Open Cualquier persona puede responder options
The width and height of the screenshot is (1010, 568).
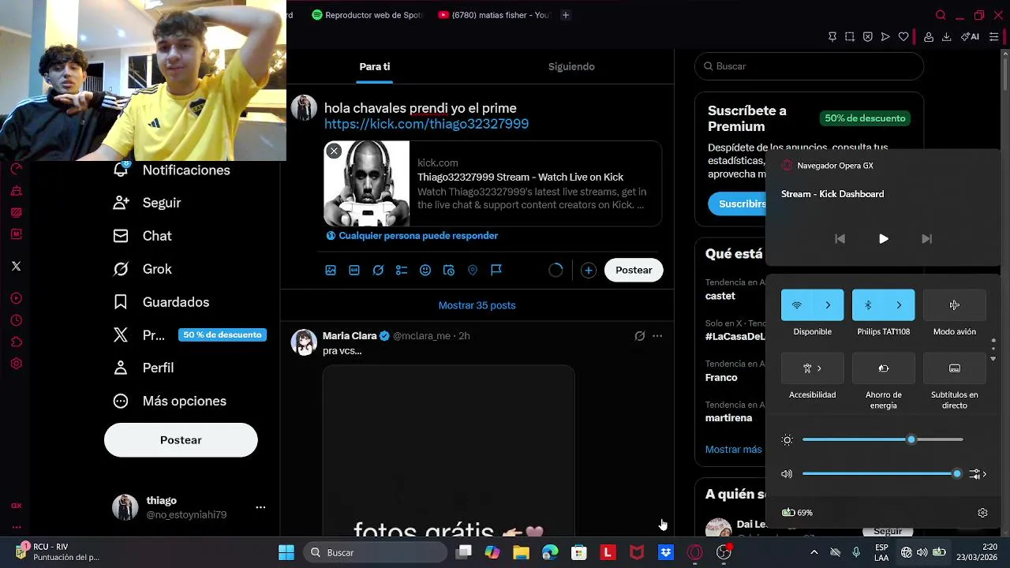coord(412,236)
